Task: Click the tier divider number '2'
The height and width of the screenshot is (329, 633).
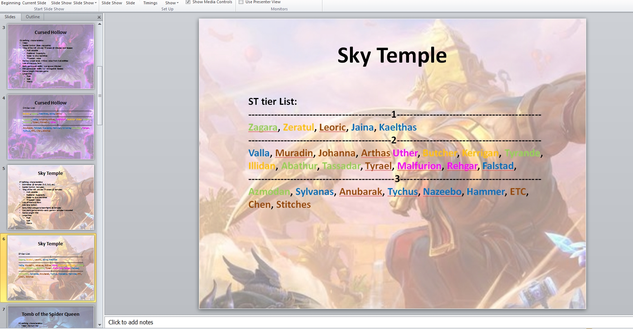Action: pos(394,140)
